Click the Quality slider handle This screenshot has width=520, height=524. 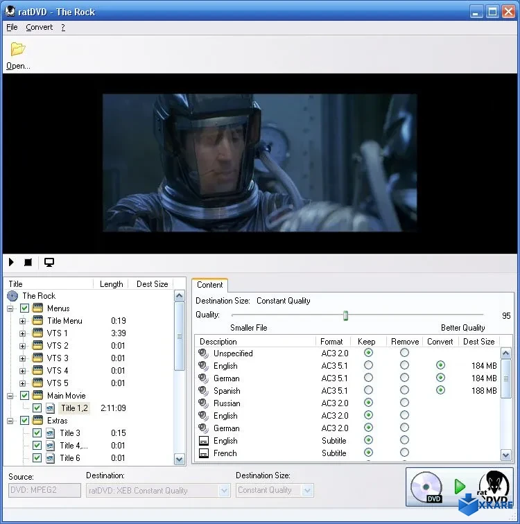345,315
